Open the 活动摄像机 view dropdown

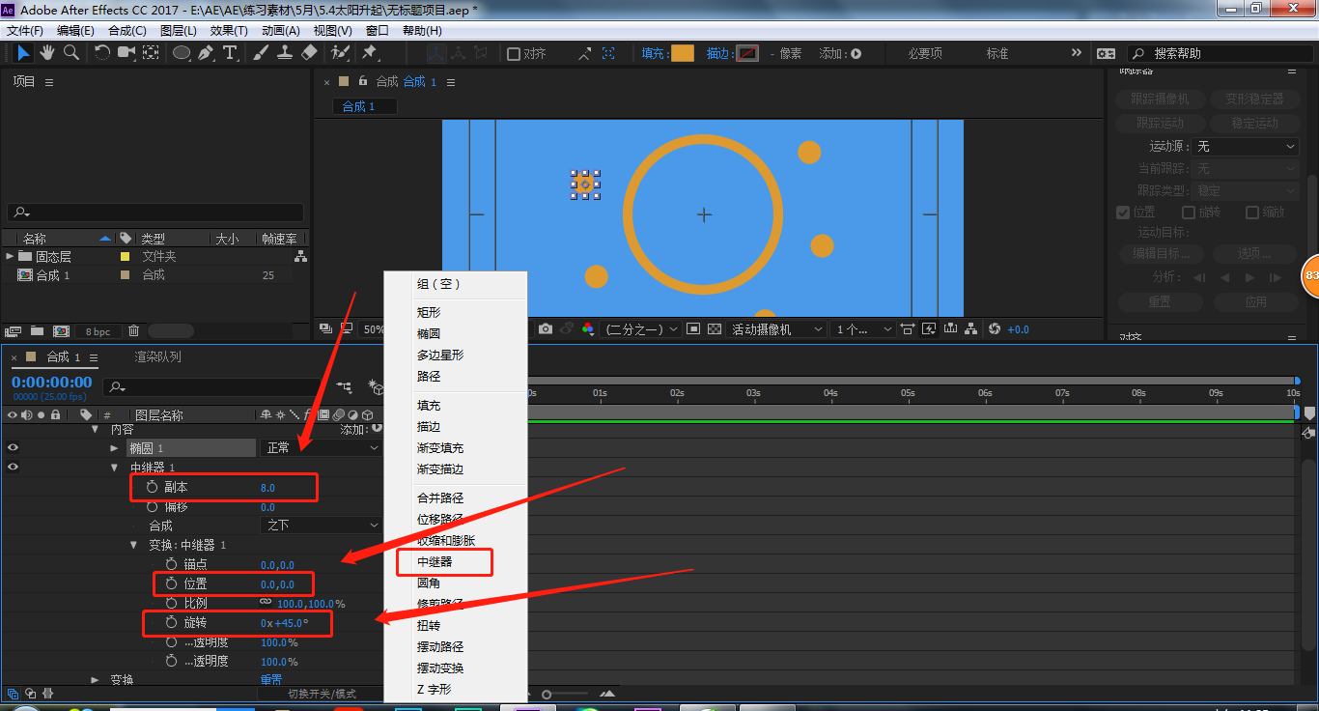coord(776,329)
